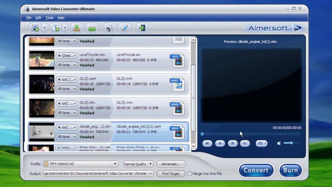This screenshot has width=332, height=187.
Task: Click the MP4 format icon for clikclak
Action: coord(177,132)
